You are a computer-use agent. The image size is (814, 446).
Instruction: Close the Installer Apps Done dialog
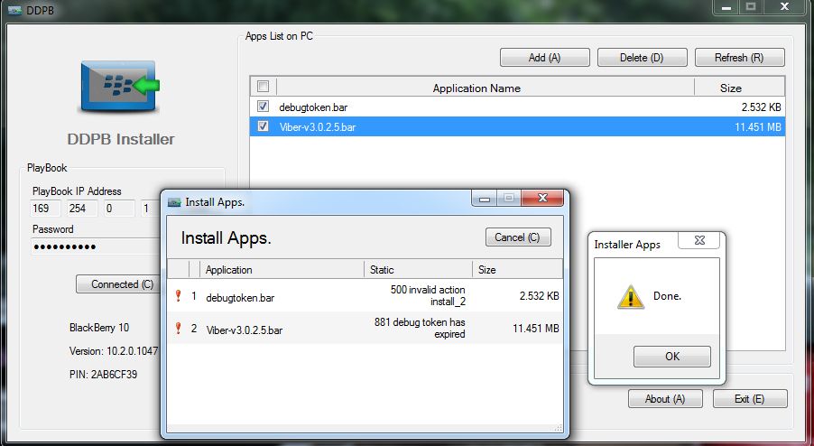[x=699, y=240]
